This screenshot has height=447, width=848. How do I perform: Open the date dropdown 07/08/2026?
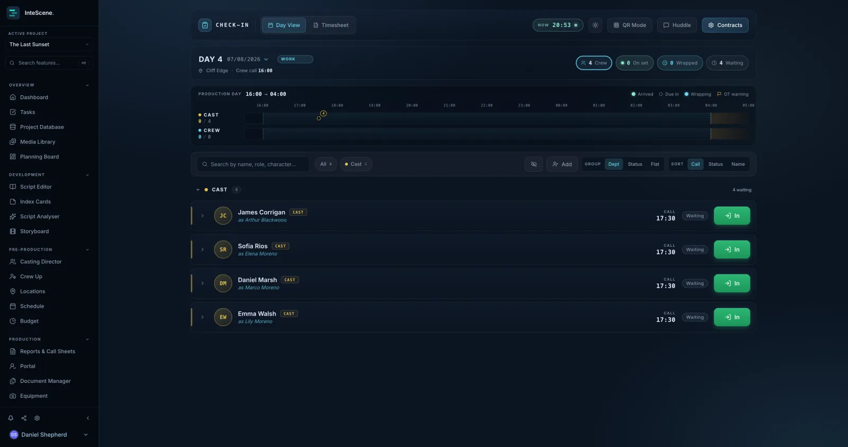(248, 59)
